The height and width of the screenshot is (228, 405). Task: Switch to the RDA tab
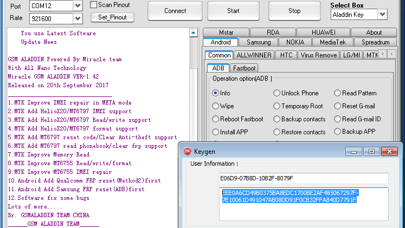tap(273, 32)
